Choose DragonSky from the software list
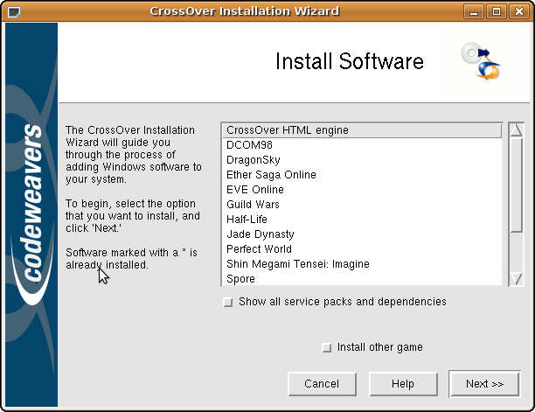 point(253,160)
